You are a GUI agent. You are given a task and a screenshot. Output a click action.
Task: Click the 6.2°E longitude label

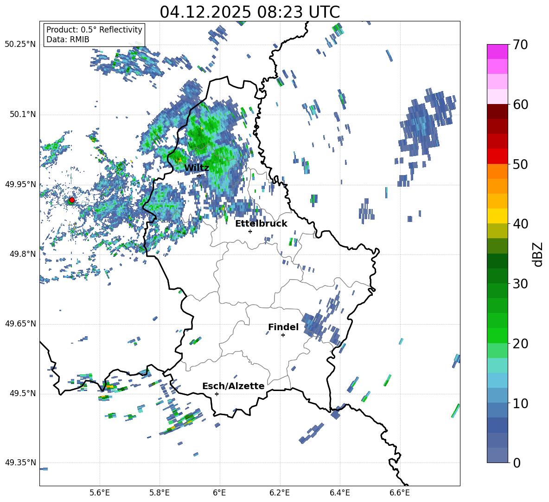pyautogui.click(x=280, y=493)
